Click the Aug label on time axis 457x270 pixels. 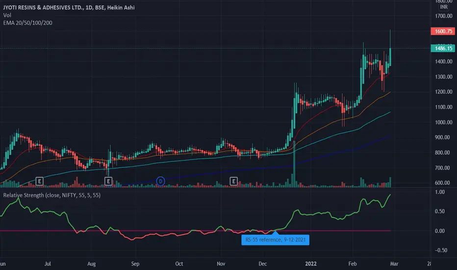92,264
